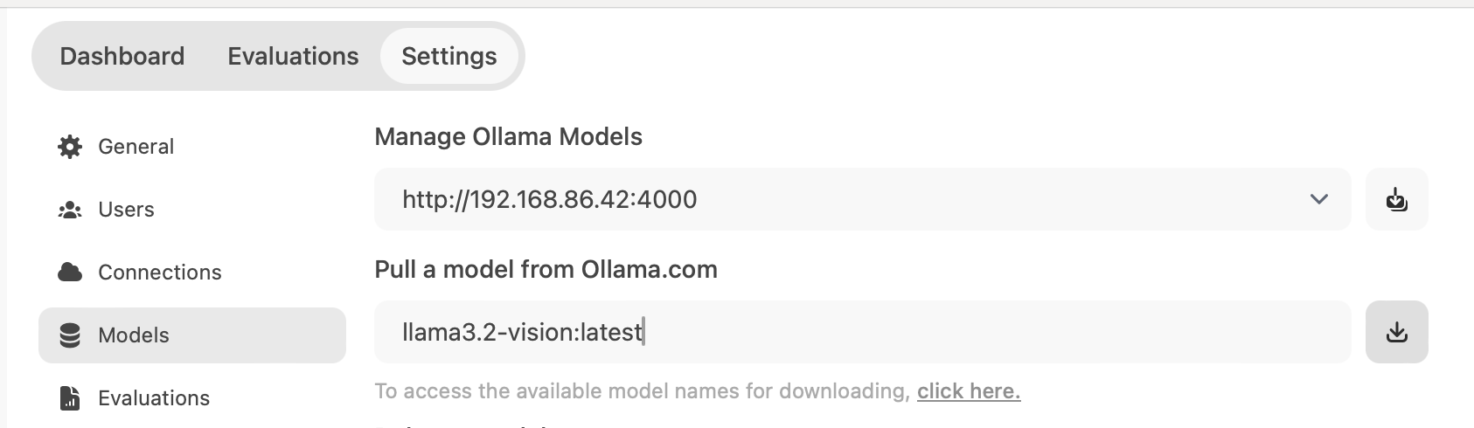The width and height of the screenshot is (1474, 428).
Task: Open the General settings gear icon
Action: tap(70, 147)
